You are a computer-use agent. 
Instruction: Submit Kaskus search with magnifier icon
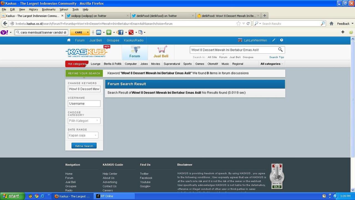click(x=280, y=50)
